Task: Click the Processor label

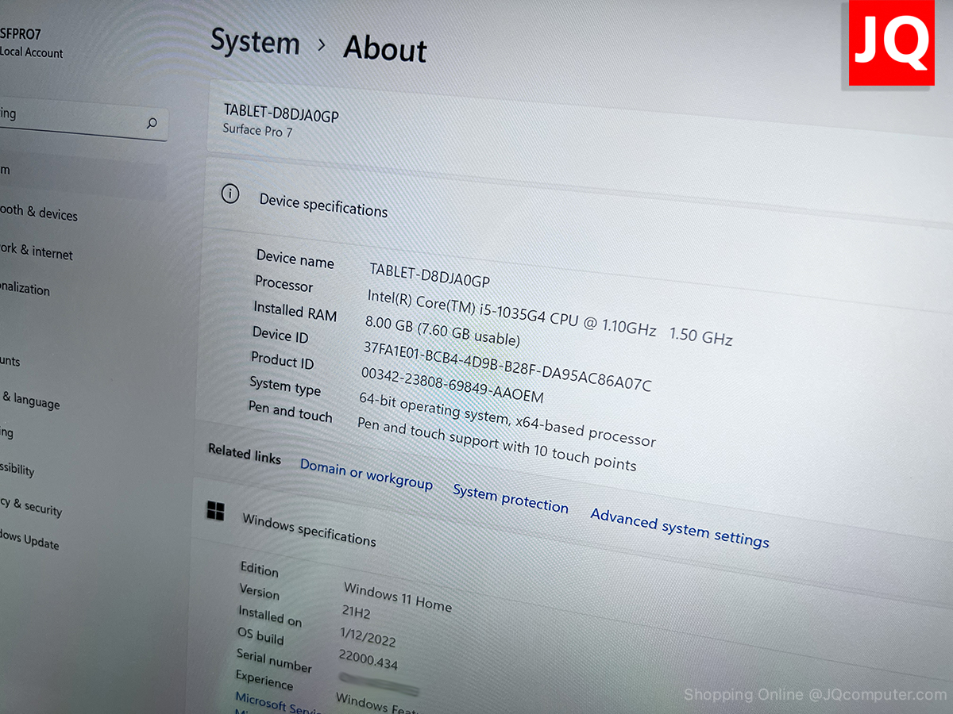Action: [x=284, y=283]
